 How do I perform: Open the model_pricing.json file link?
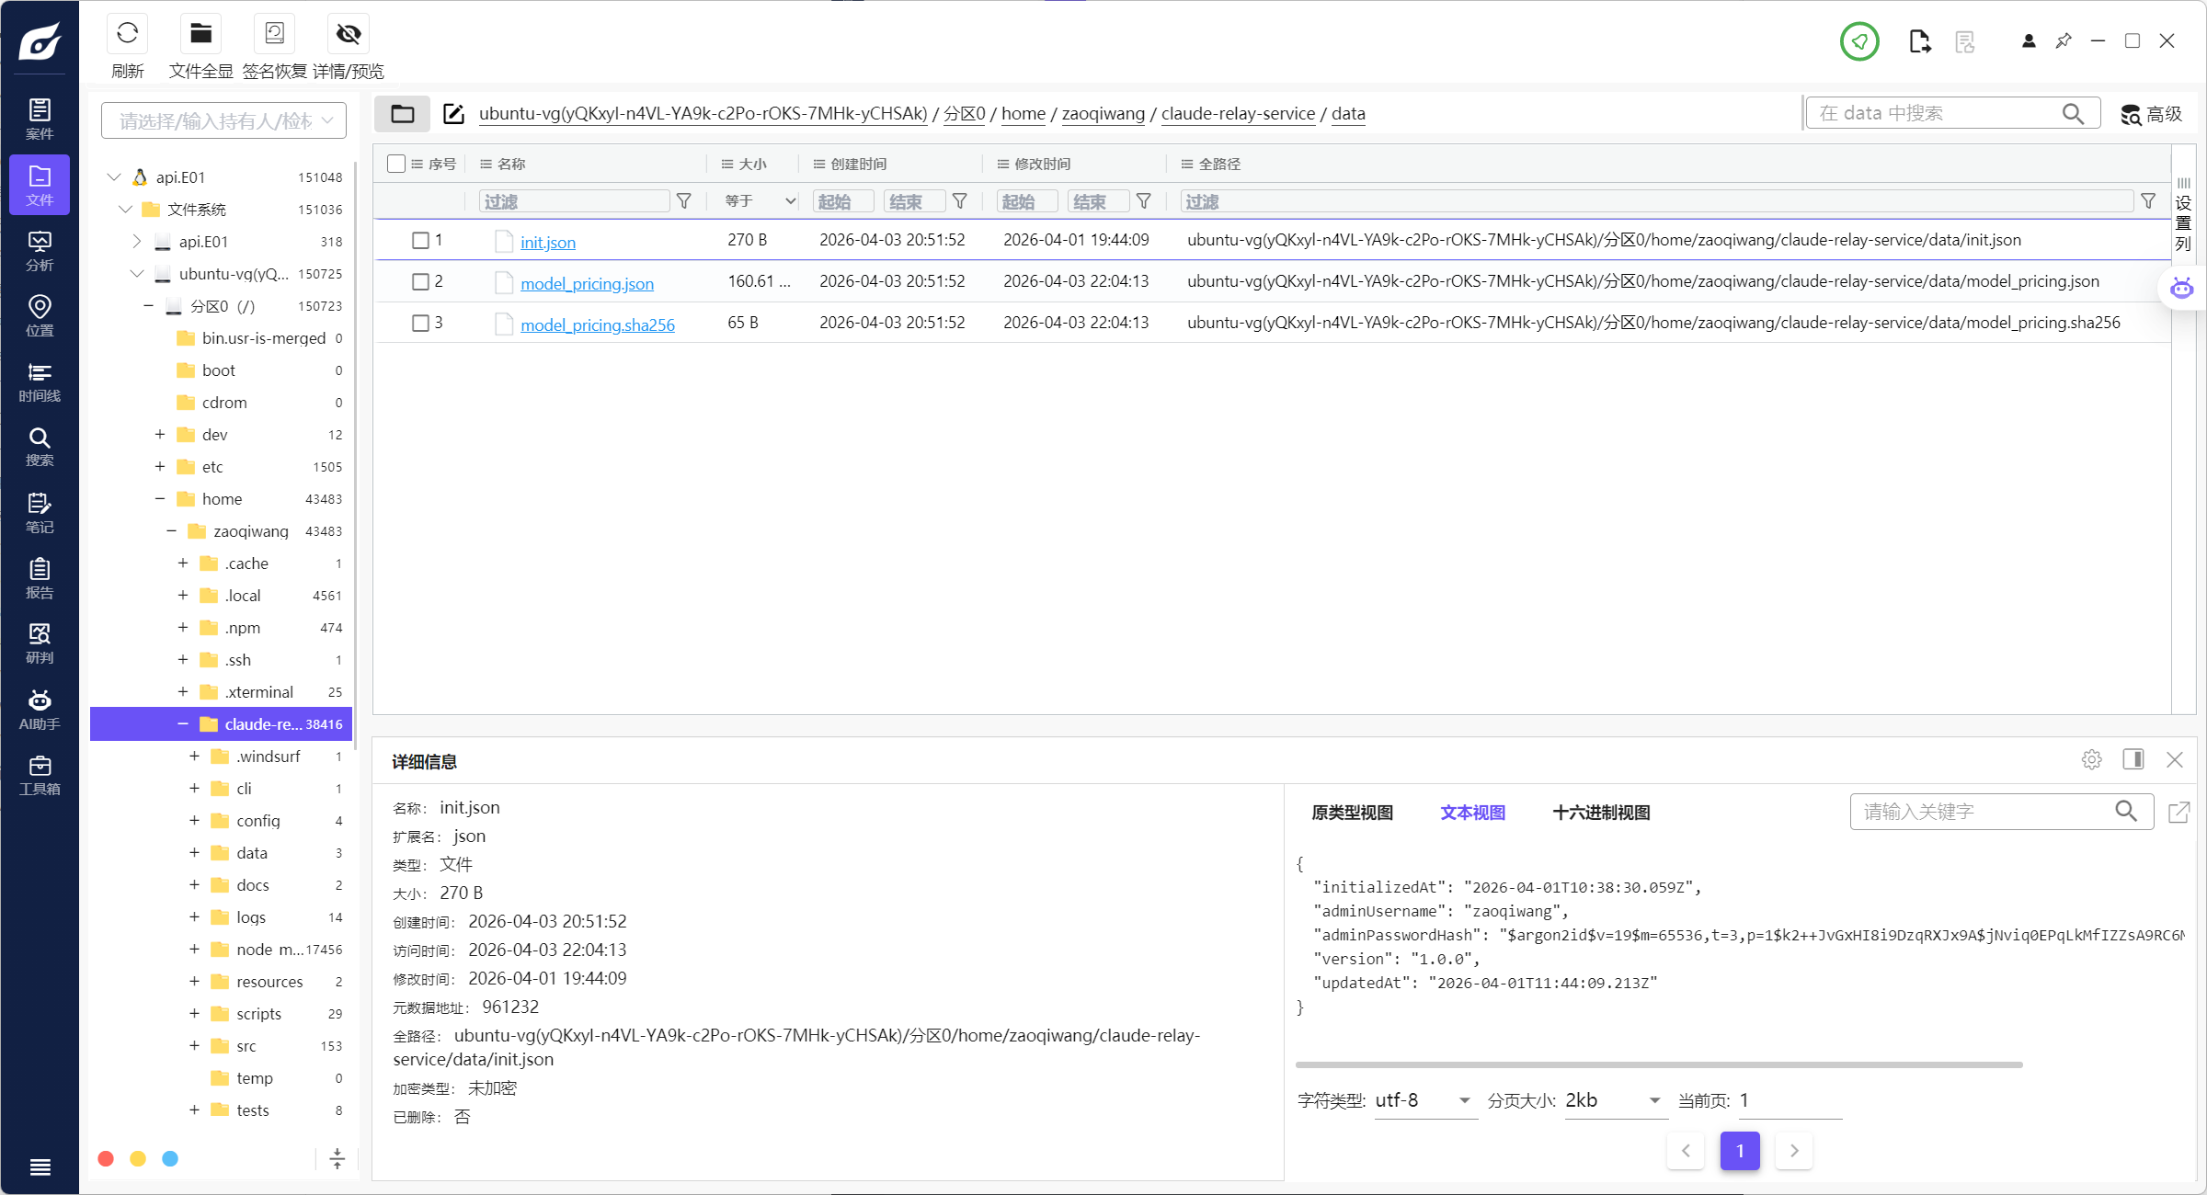pos(587,284)
